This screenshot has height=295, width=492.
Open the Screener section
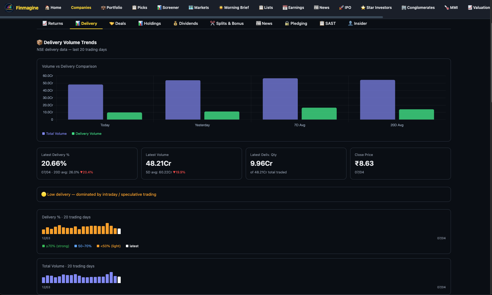click(x=168, y=7)
